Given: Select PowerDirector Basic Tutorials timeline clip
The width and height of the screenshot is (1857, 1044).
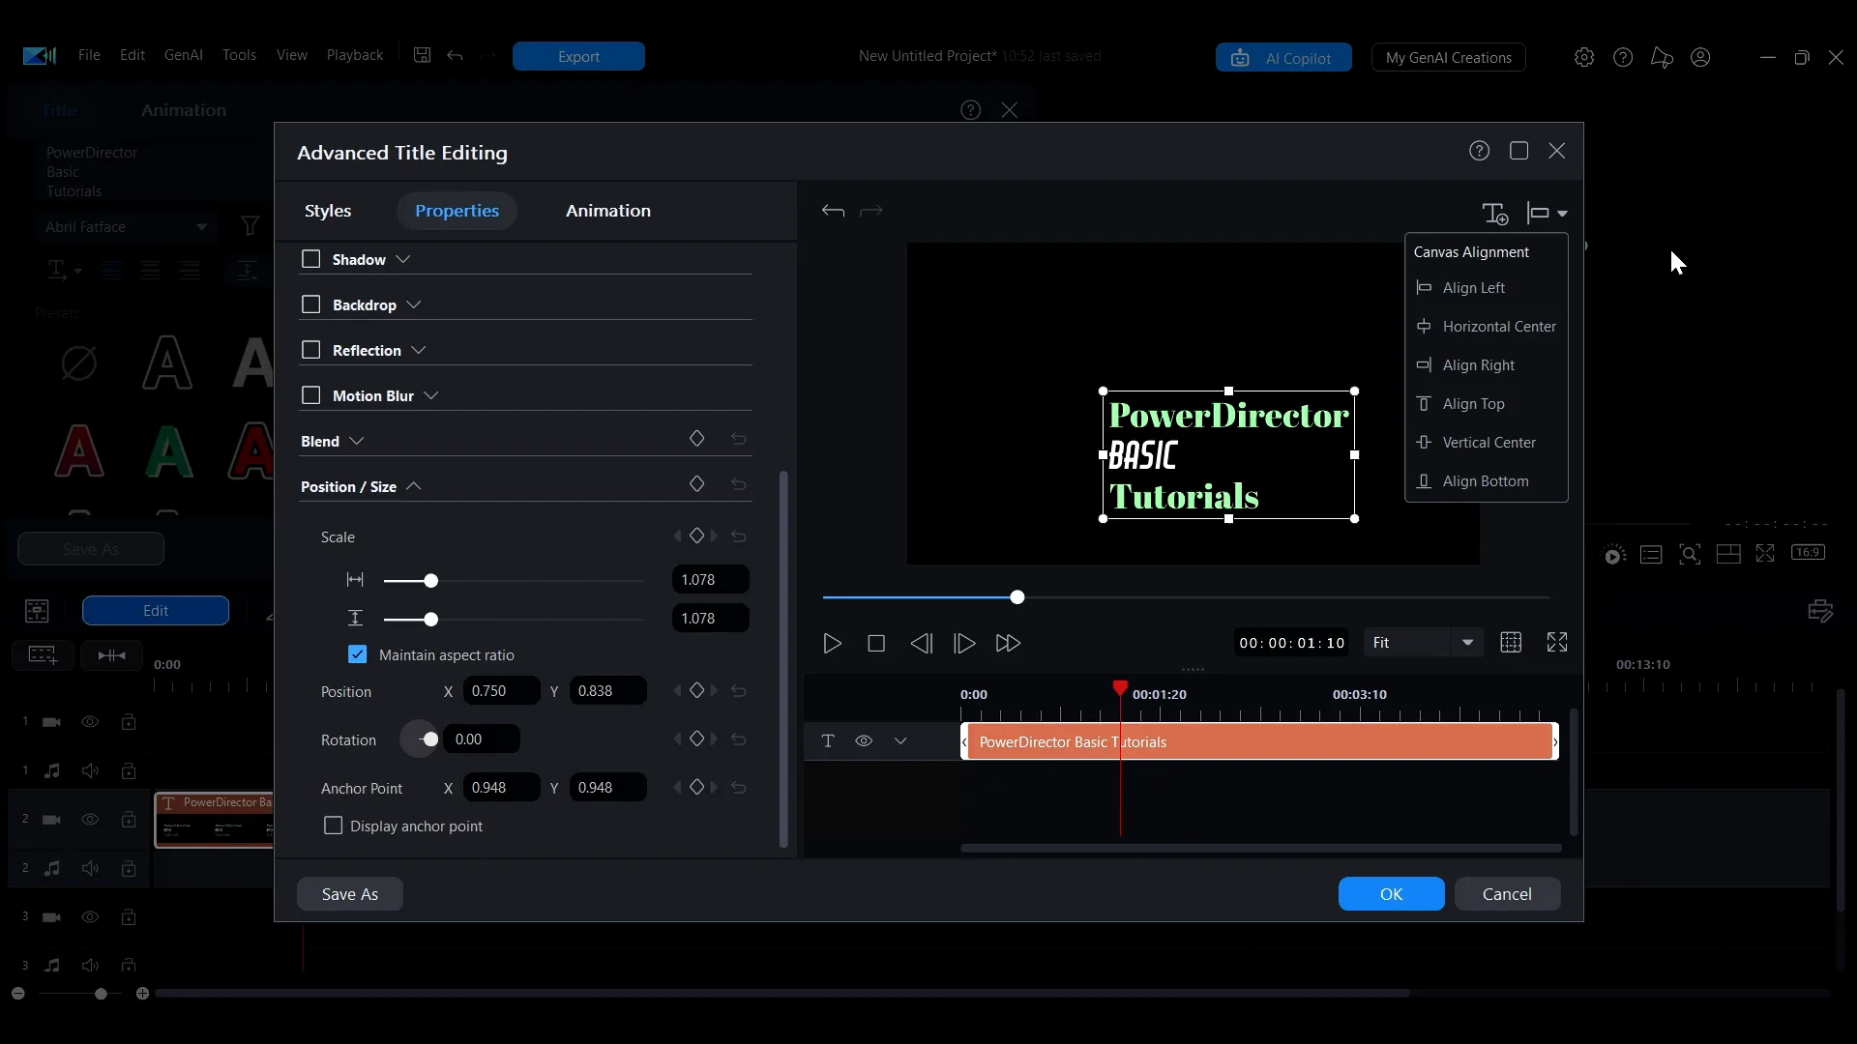Looking at the screenshot, I should (1259, 741).
